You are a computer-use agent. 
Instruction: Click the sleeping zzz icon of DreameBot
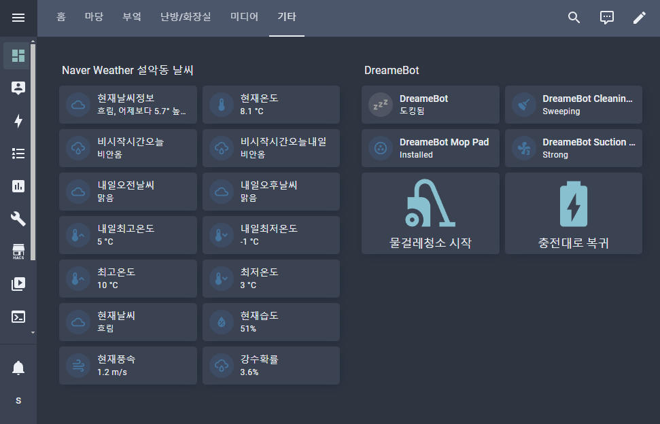click(381, 105)
